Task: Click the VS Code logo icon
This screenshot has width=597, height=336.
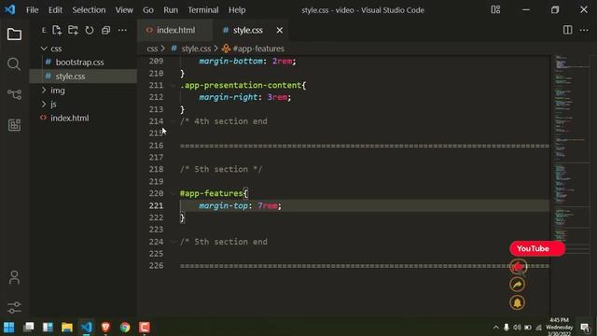Action: [10, 9]
